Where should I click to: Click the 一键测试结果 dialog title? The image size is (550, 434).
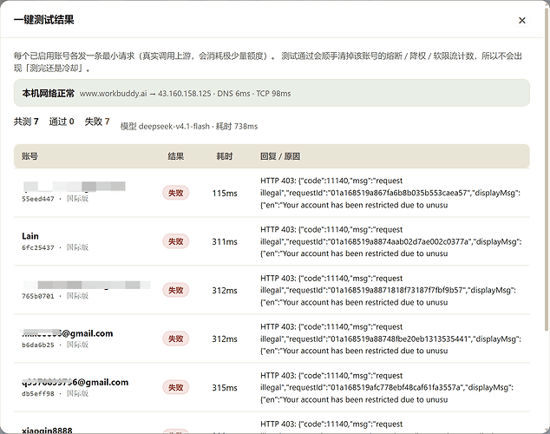44,20
